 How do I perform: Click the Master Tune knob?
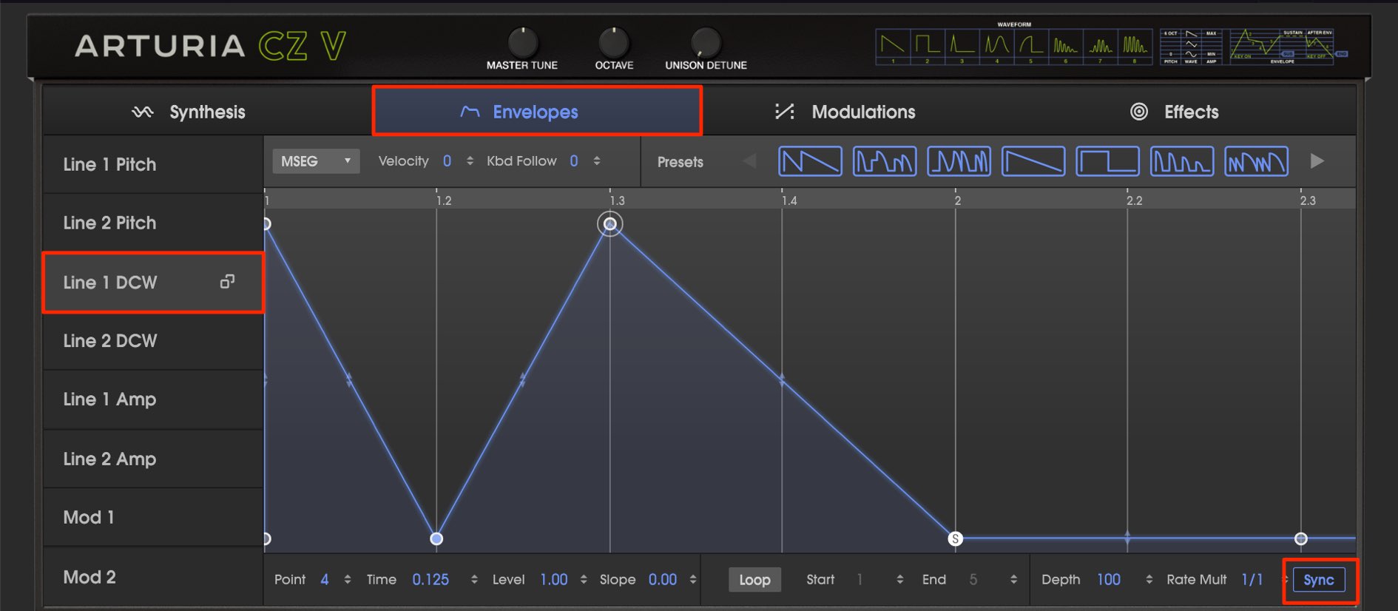click(523, 42)
